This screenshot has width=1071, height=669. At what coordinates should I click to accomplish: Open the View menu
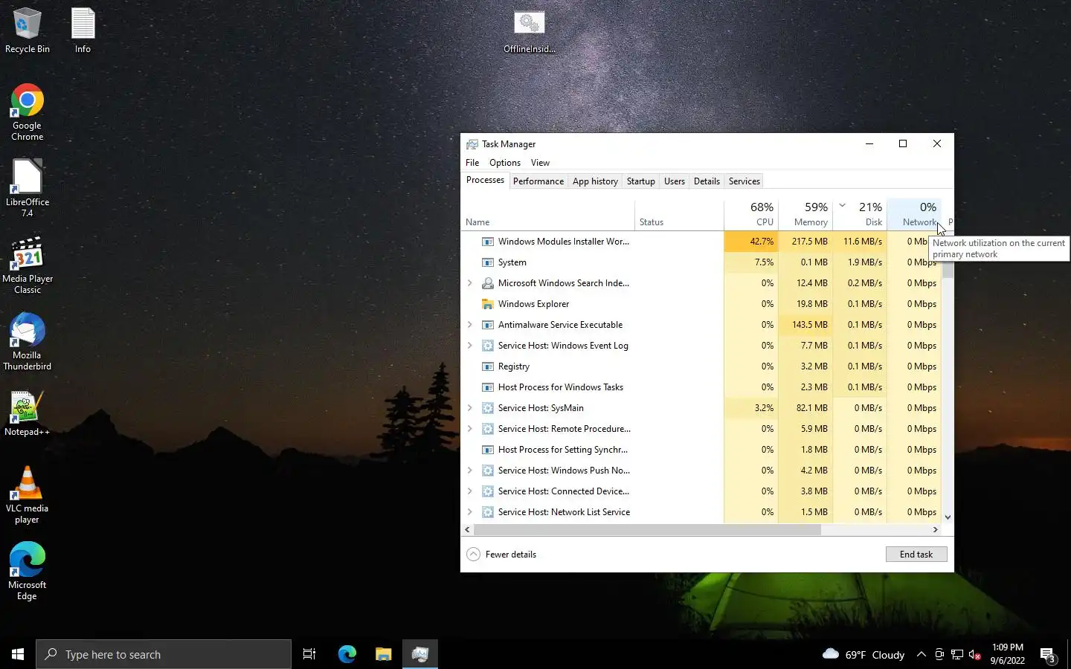540,163
